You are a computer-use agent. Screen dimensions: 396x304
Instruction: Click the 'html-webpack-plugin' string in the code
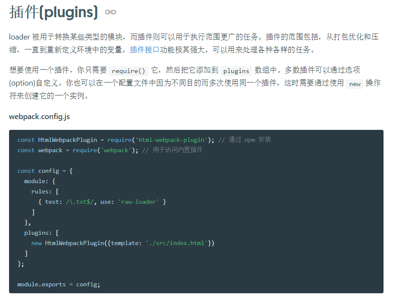pos(172,140)
